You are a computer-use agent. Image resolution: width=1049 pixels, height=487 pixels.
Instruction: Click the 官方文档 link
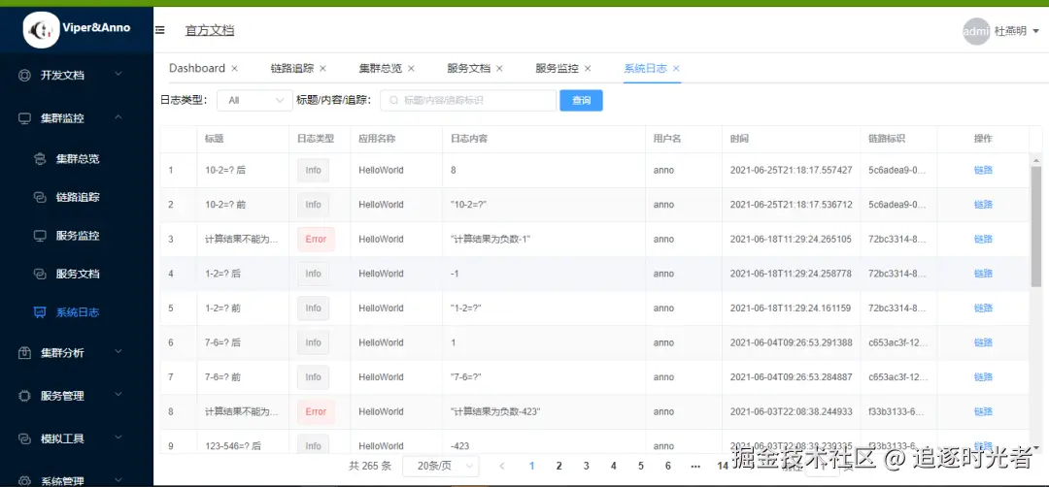click(x=210, y=30)
